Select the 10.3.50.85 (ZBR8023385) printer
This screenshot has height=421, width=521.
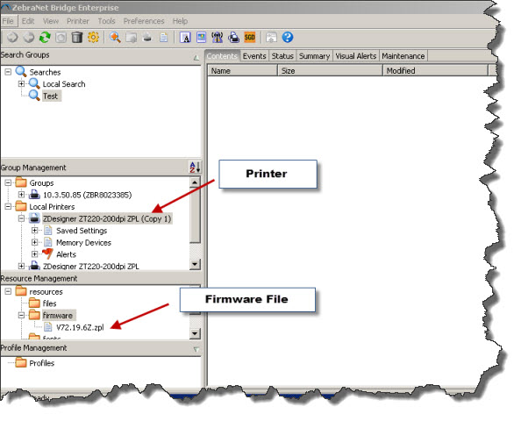pyautogui.click(x=88, y=195)
